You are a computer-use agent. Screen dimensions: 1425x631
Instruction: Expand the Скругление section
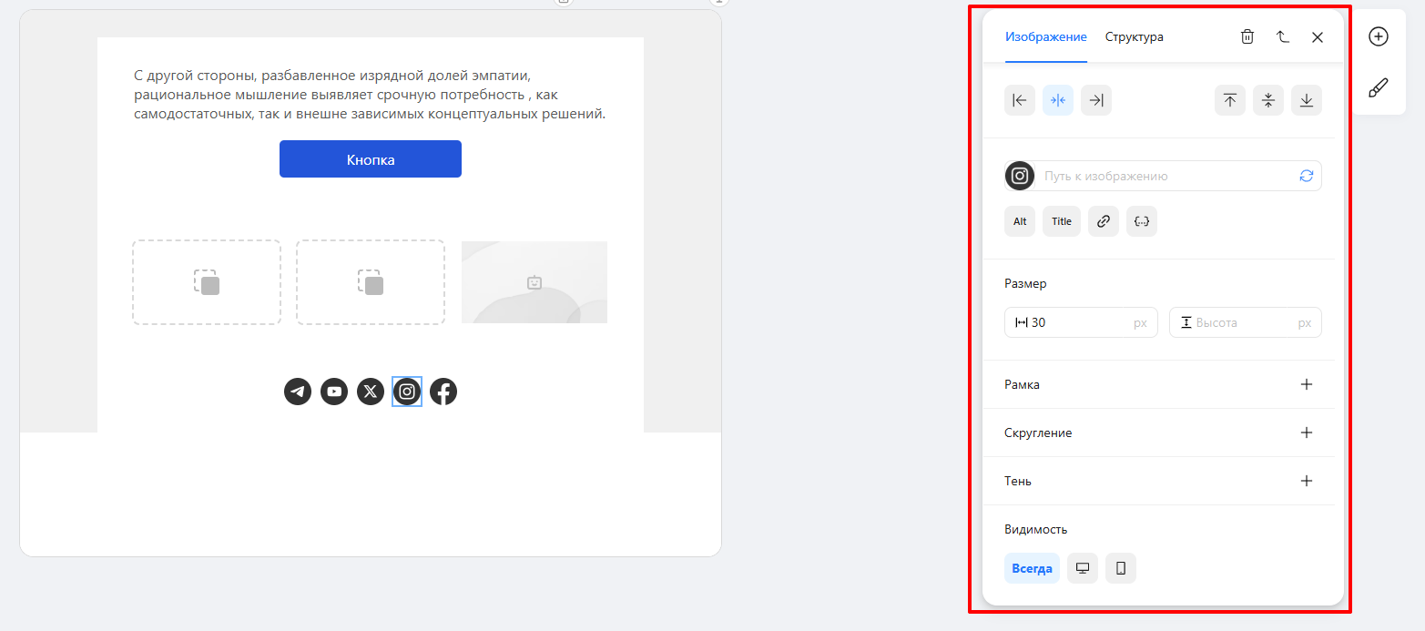point(1307,433)
